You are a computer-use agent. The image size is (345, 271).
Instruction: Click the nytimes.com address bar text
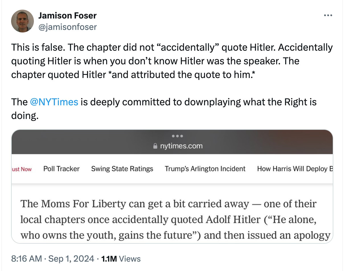point(181,146)
